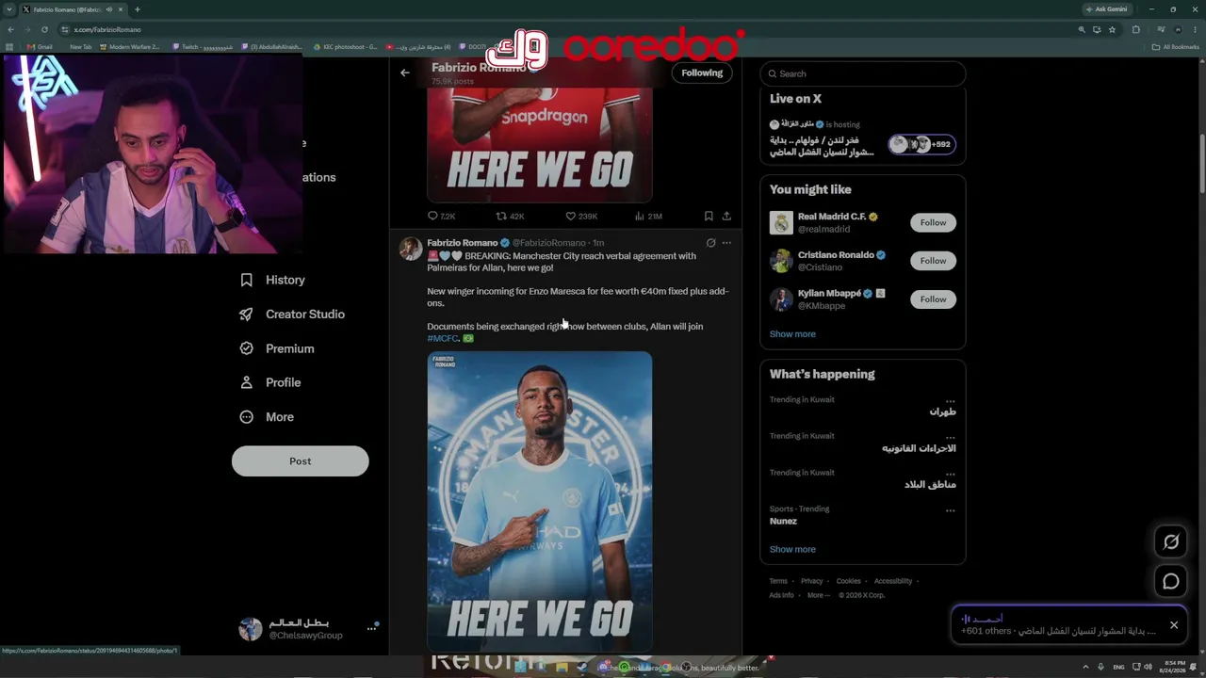This screenshot has width=1206, height=678.
Task: Open the #MCFC hashtag link
Action: (x=443, y=338)
